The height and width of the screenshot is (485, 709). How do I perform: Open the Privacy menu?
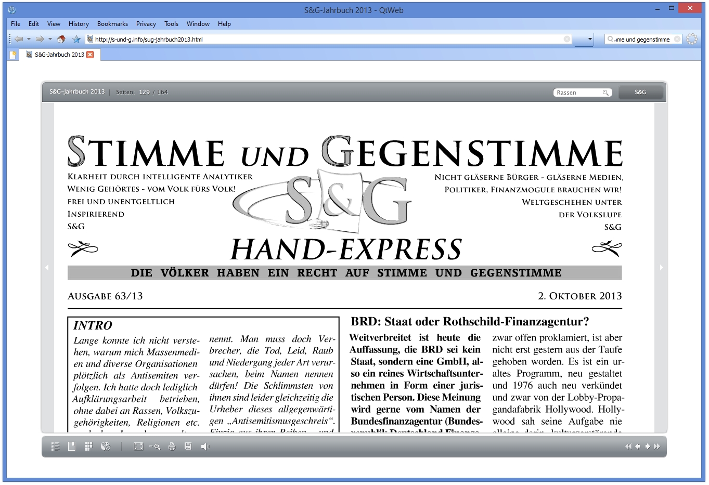(x=146, y=24)
